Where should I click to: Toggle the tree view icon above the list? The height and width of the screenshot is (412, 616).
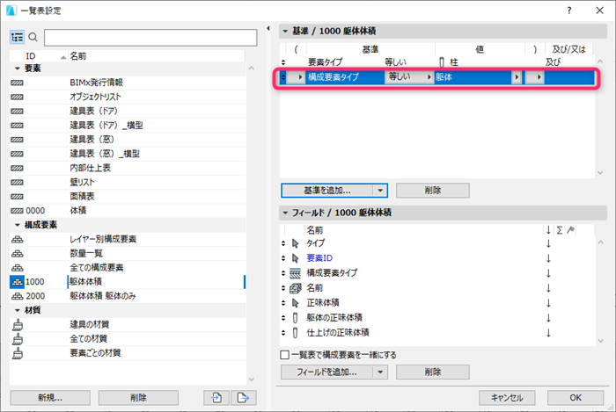[x=17, y=37]
